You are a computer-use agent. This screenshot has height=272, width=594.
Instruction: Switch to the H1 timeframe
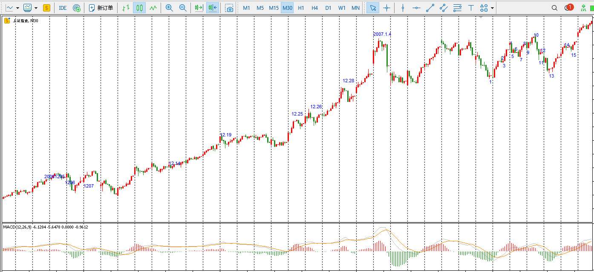click(x=301, y=8)
